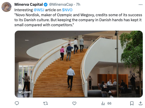Image resolution: width=145 pixels, height=108 pixels.
Task: Open the @WSJ mention link
Action: tap(39, 10)
